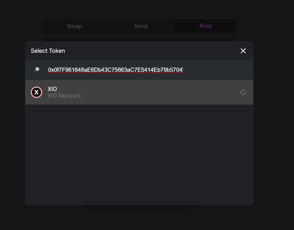Select the XIO token name text
The height and width of the screenshot is (230, 294).
pyautogui.click(x=52, y=89)
